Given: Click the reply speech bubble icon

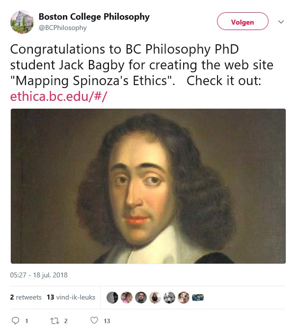Looking at the screenshot, I should pos(15,321).
